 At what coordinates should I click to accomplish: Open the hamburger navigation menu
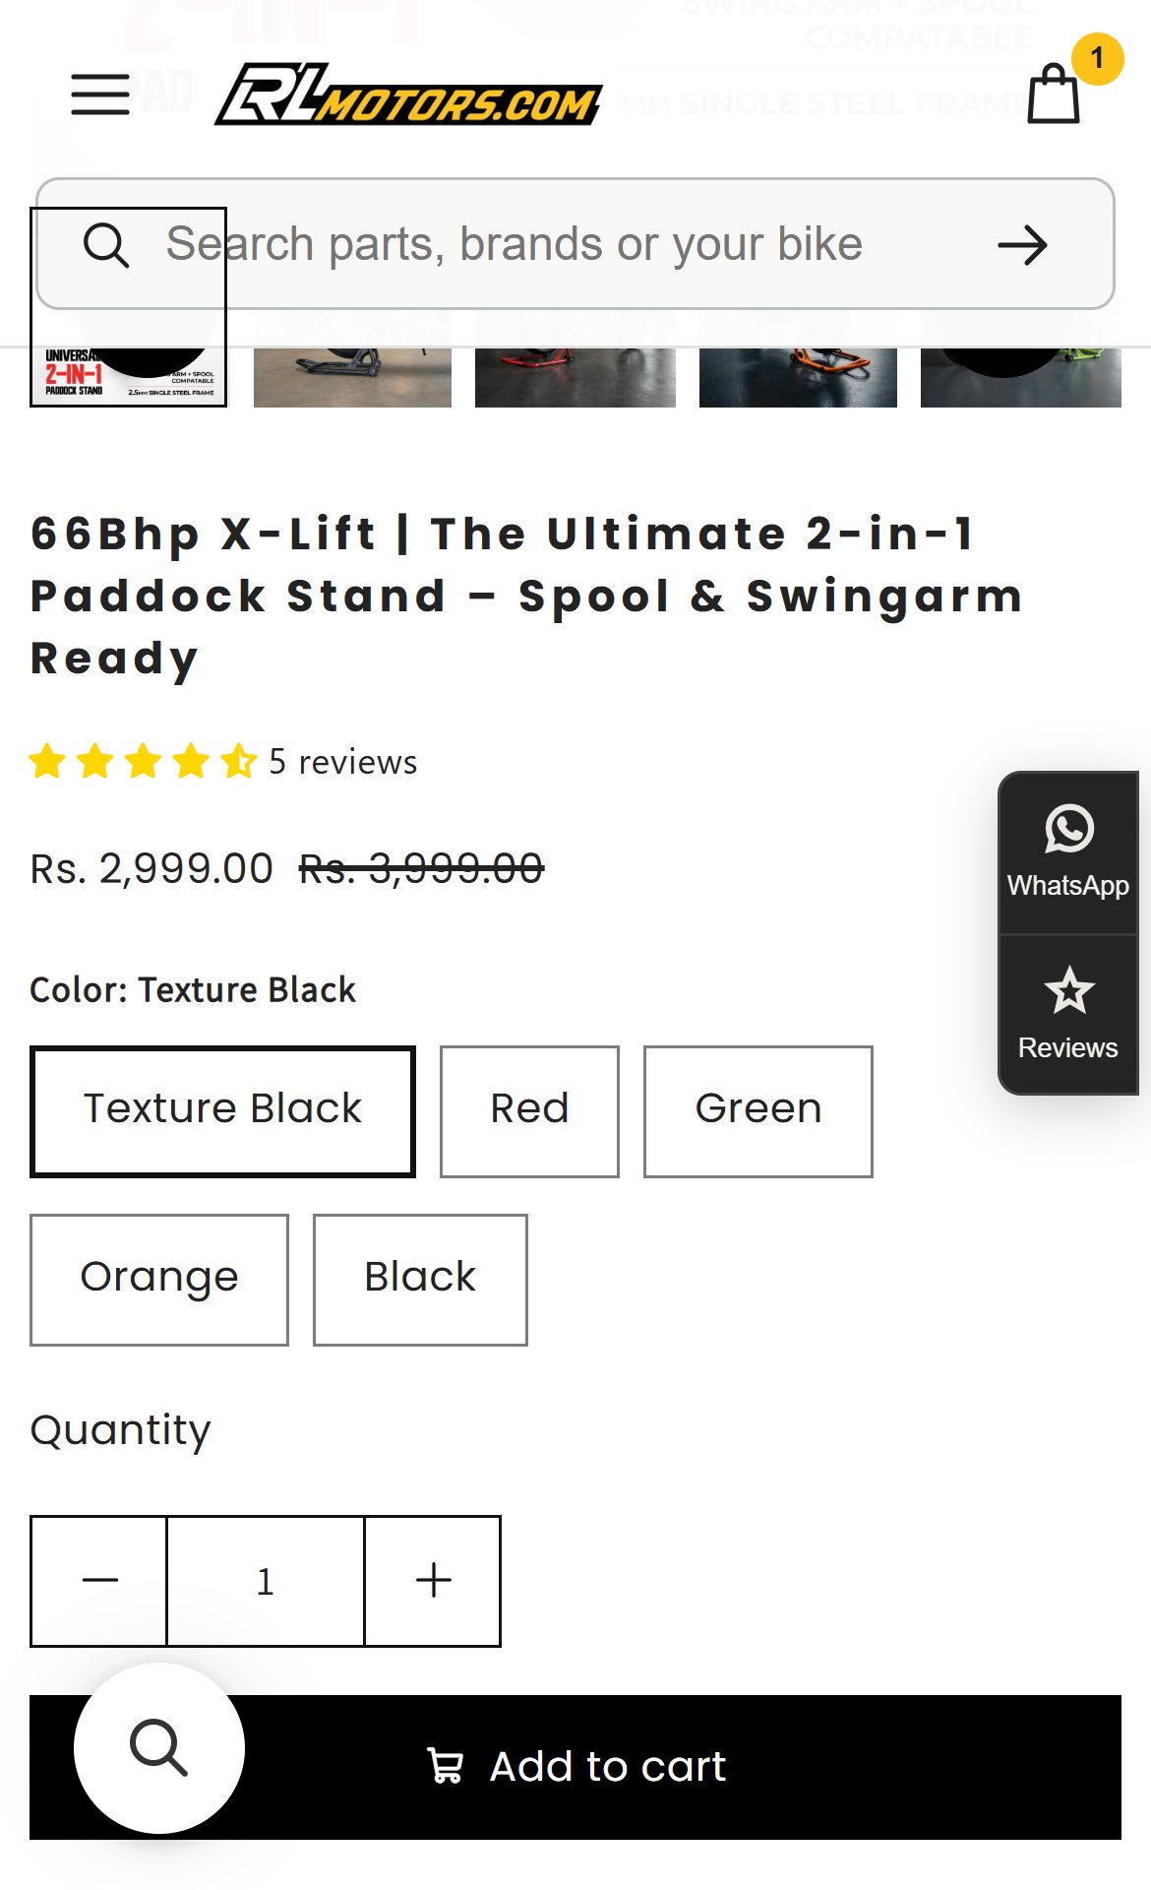pos(100,94)
